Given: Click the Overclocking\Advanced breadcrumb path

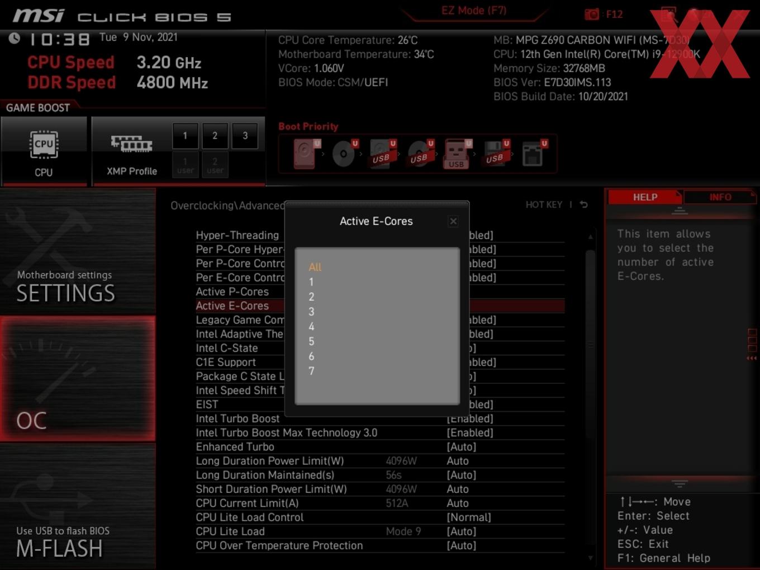Looking at the screenshot, I should 227,206.
